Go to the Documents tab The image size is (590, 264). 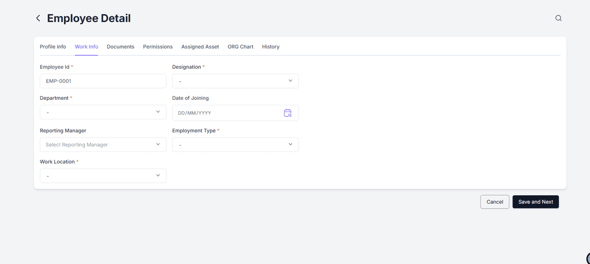pyautogui.click(x=120, y=47)
